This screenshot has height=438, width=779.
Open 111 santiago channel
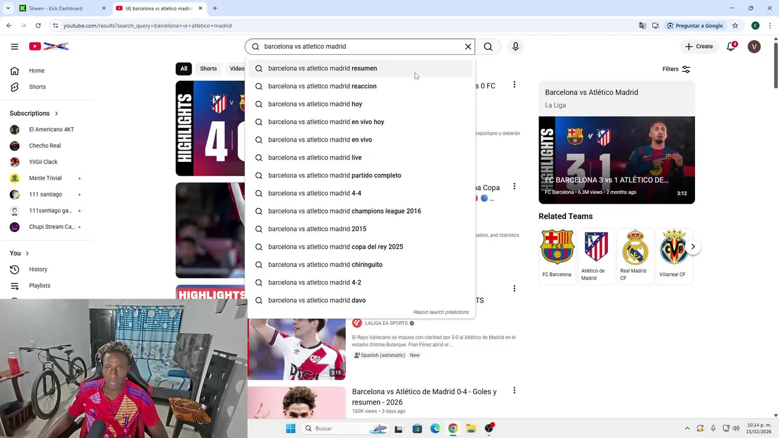point(46,194)
